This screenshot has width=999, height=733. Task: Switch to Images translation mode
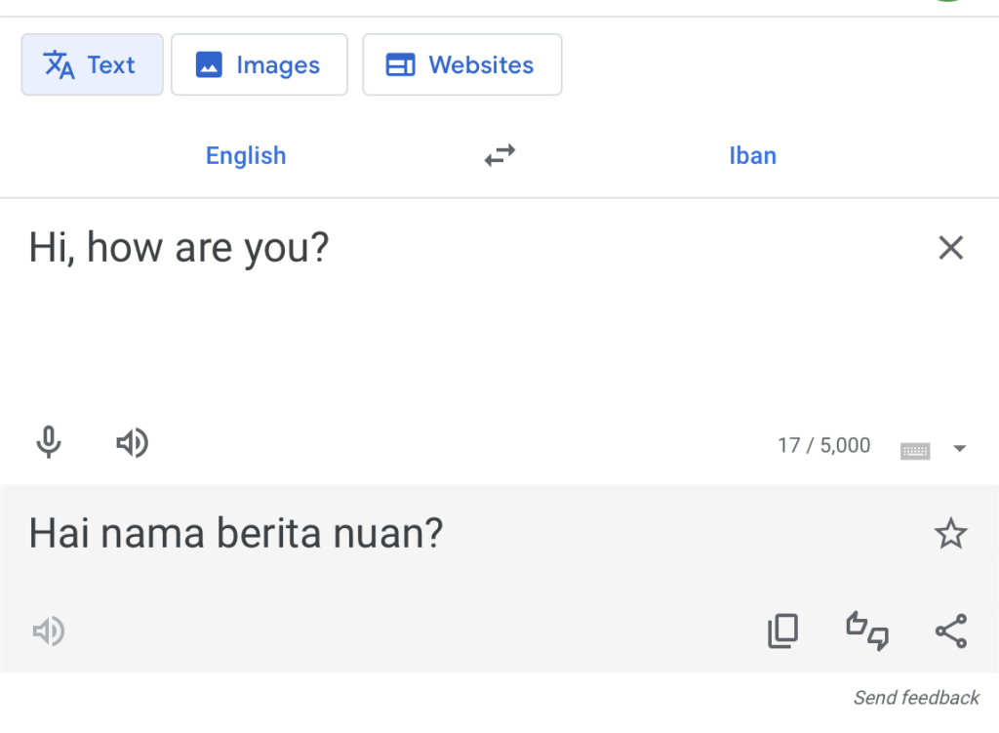point(260,64)
